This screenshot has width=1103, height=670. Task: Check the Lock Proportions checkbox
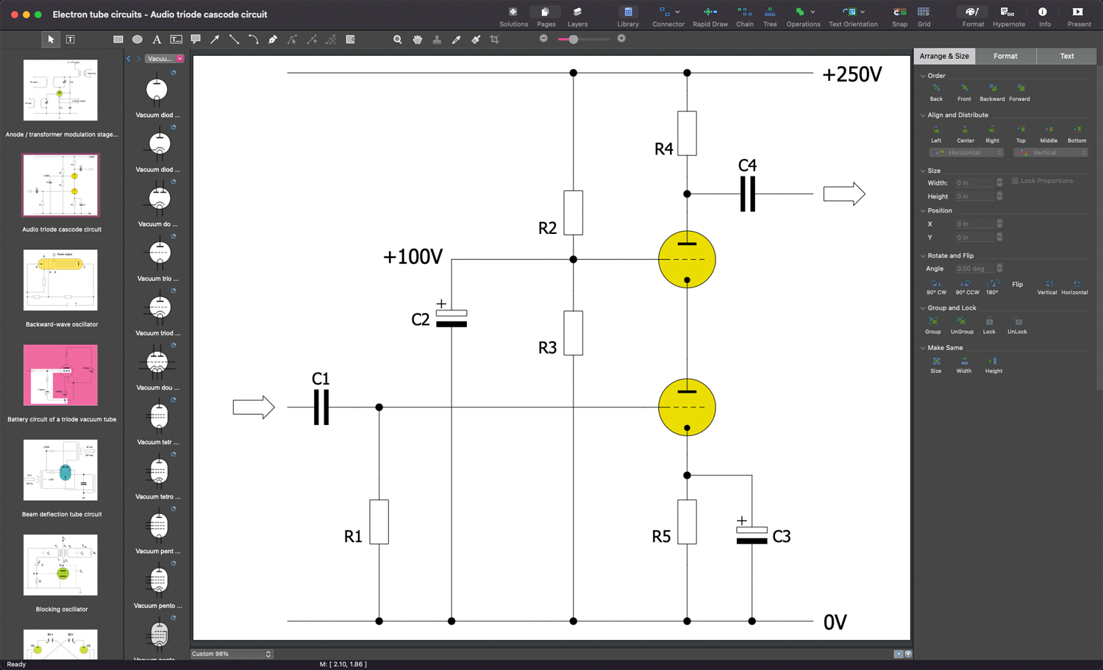[1015, 181]
